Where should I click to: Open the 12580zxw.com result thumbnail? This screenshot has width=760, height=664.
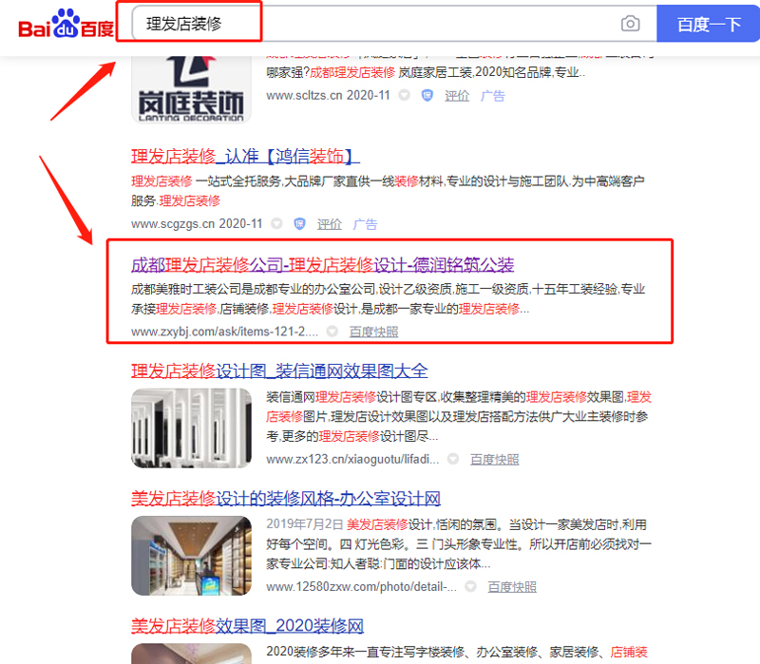[191, 556]
